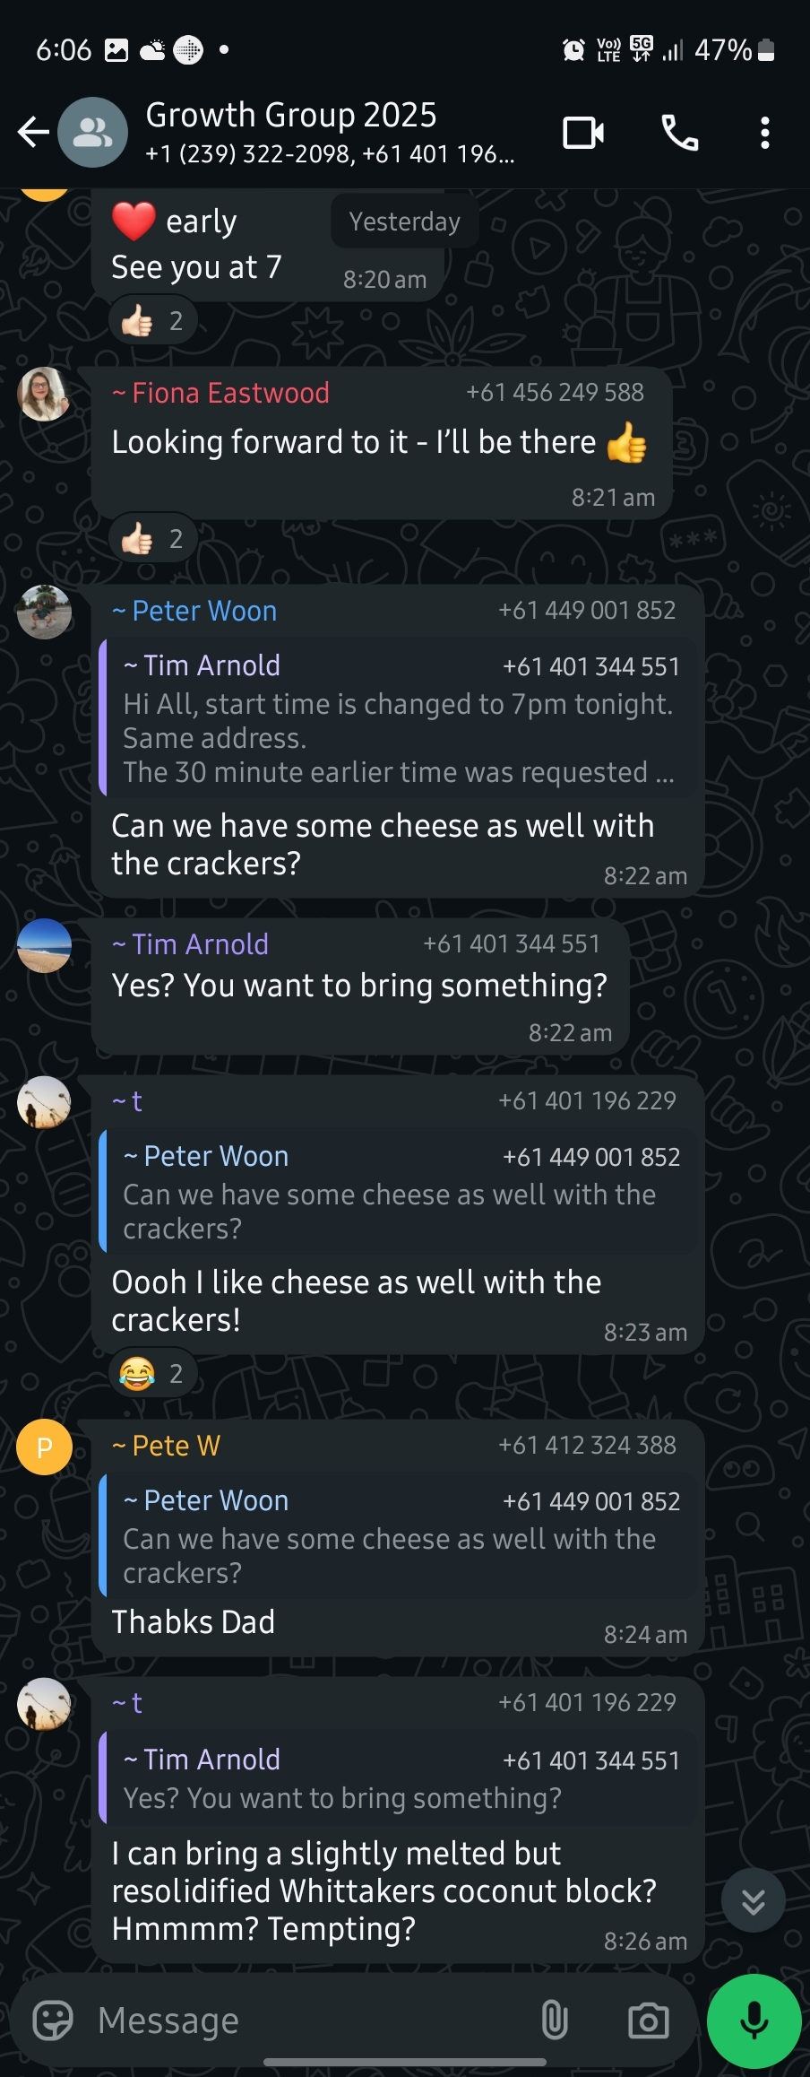Tap the green microphone voice message button
This screenshot has width=810, height=2077.
pos(754,2021)
